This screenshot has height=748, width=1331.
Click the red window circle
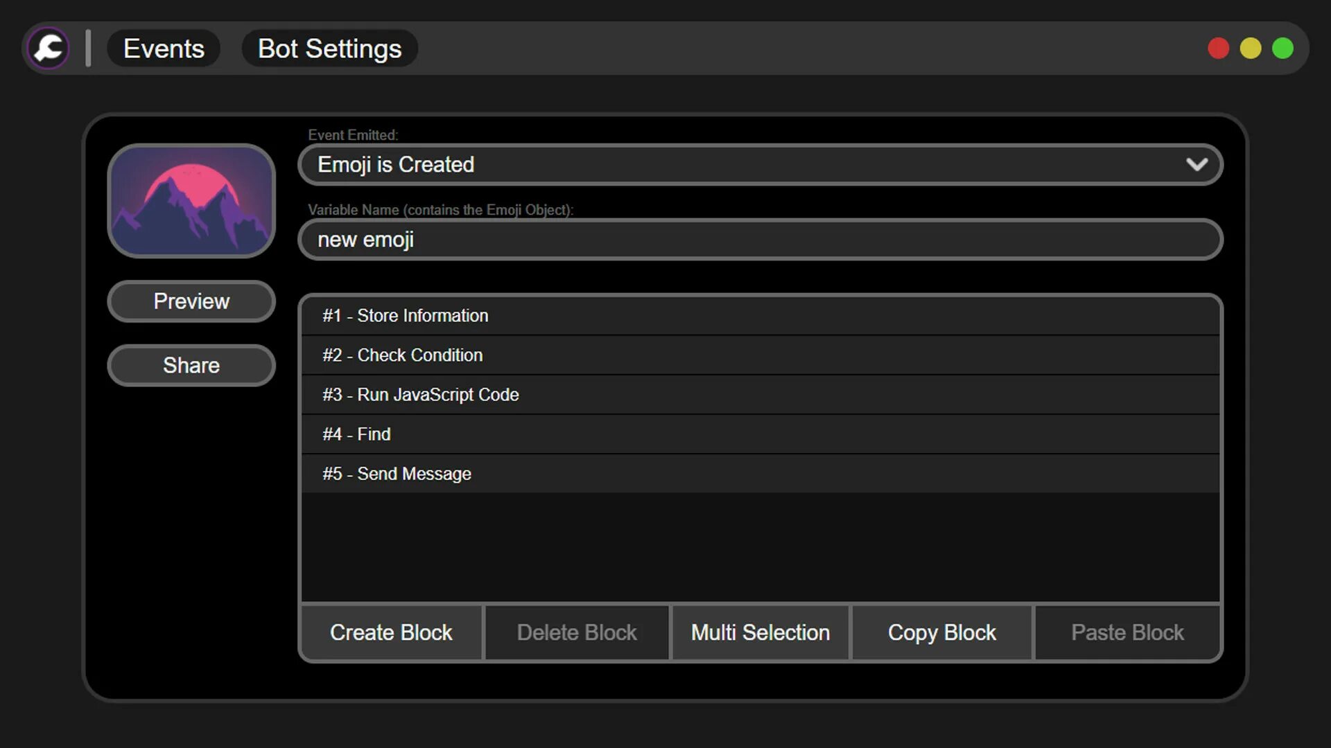[x=1218, y=48]
